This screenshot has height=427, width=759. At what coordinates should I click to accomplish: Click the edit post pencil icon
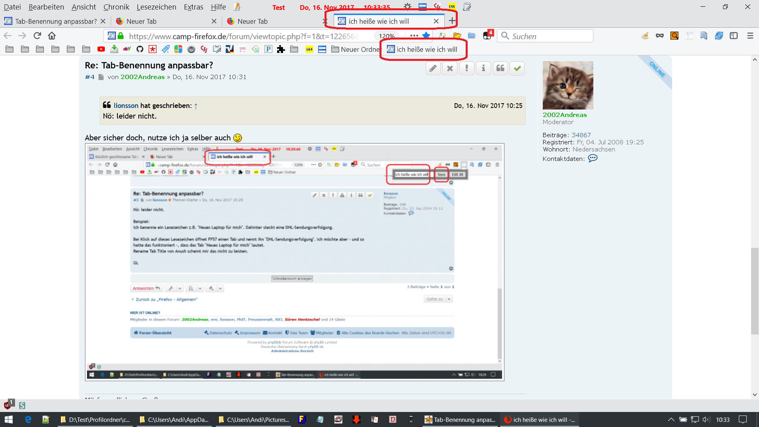coord(433,68)
